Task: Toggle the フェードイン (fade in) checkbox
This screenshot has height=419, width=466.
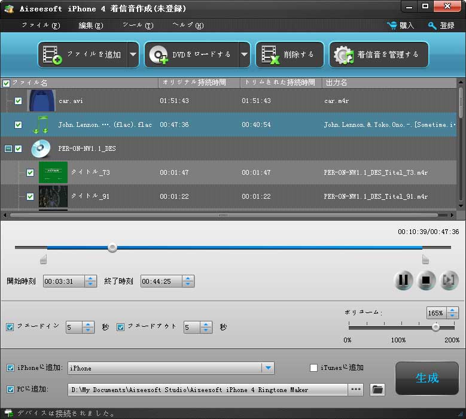Action: (10, 327)
